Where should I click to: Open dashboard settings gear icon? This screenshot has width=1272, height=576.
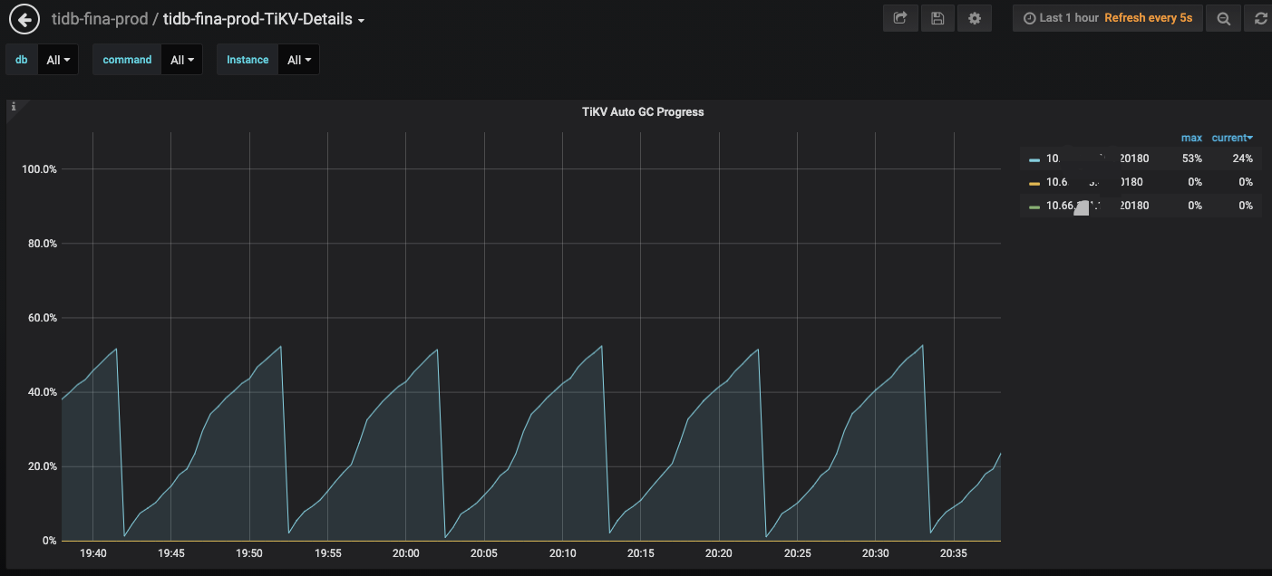tap(975, 18)
